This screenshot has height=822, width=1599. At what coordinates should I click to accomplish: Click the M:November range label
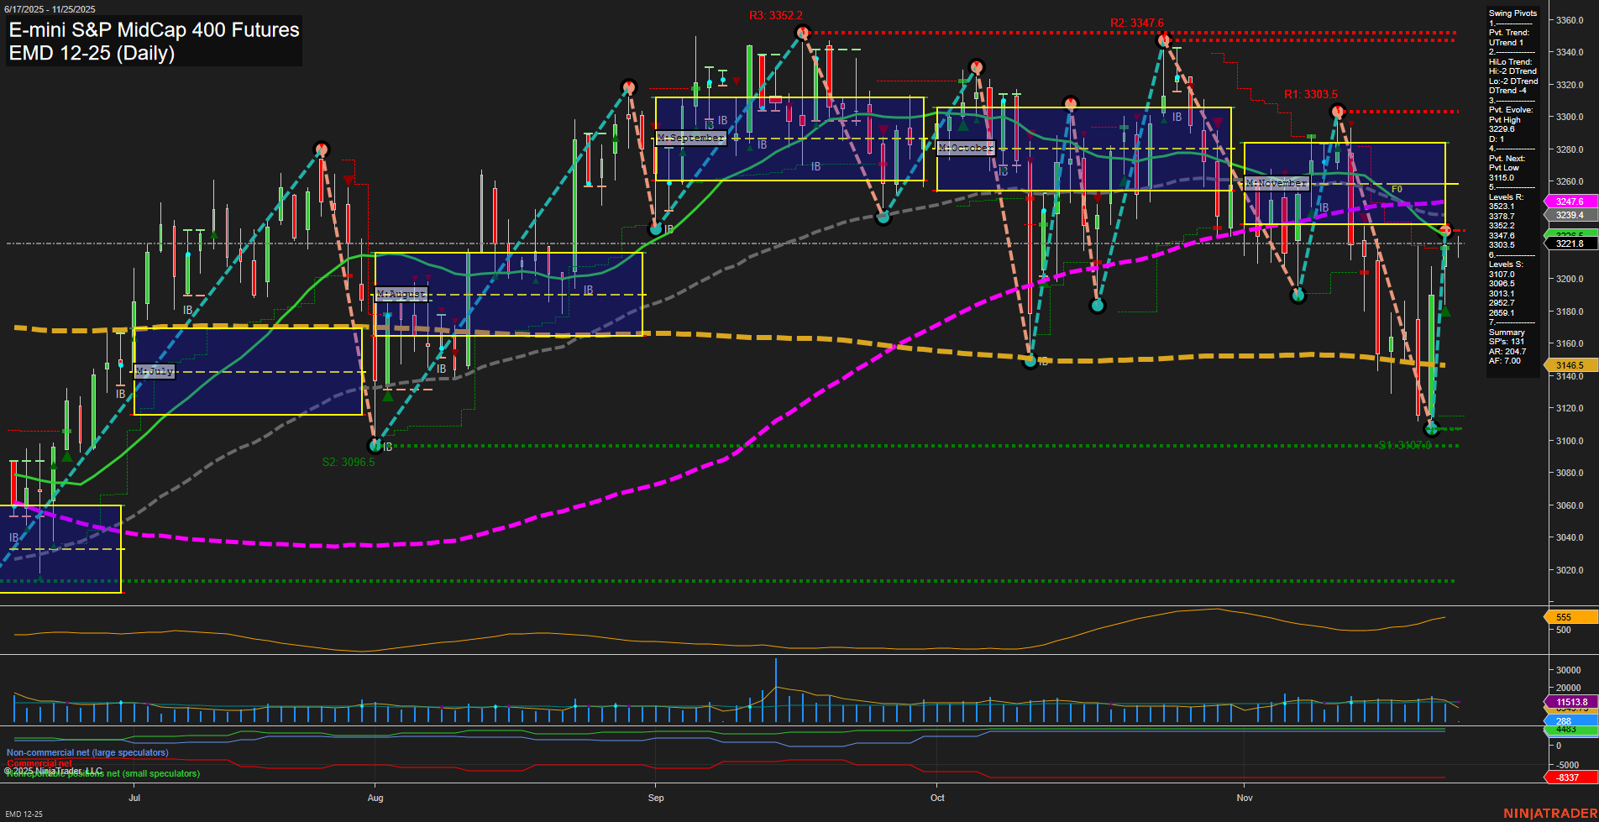point(1277,182)
